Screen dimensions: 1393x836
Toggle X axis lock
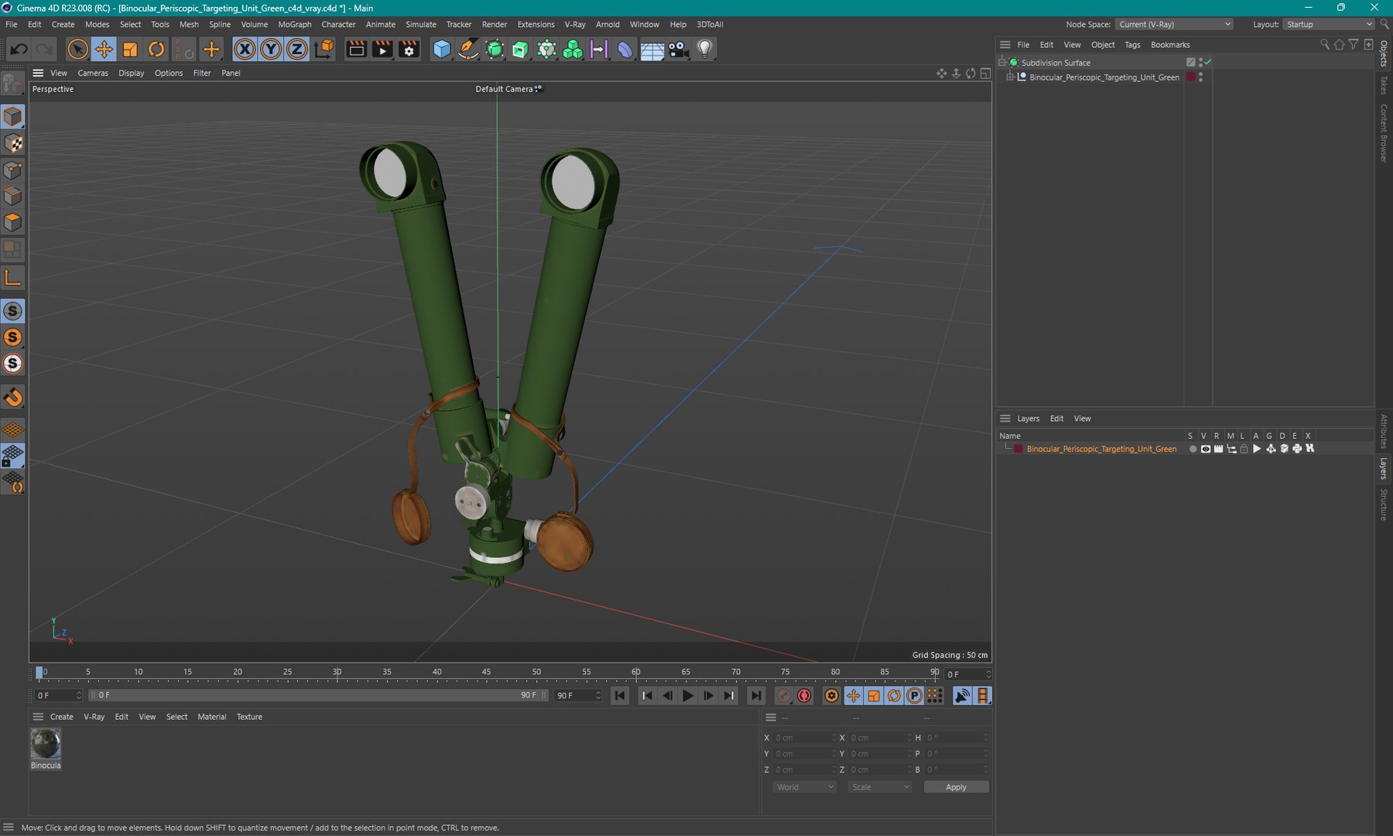click(245, 50)
